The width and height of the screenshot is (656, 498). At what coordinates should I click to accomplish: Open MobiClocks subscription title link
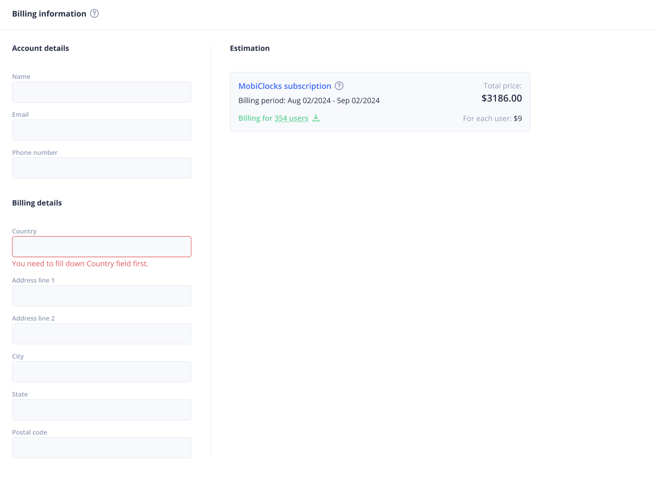285,86
